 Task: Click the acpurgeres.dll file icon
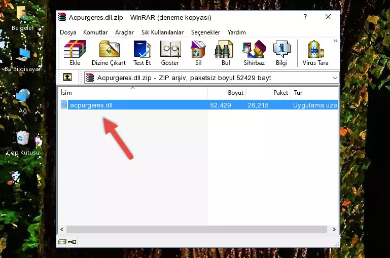click(x=64, y=104)
